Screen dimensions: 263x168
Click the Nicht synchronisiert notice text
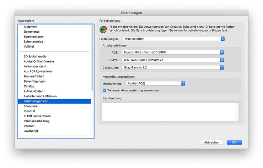172,29
